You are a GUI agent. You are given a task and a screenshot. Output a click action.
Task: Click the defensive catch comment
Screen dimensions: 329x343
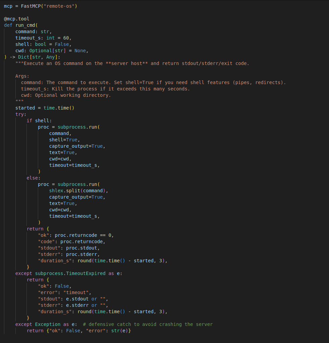pyautogui.click(x=148, y=324)
